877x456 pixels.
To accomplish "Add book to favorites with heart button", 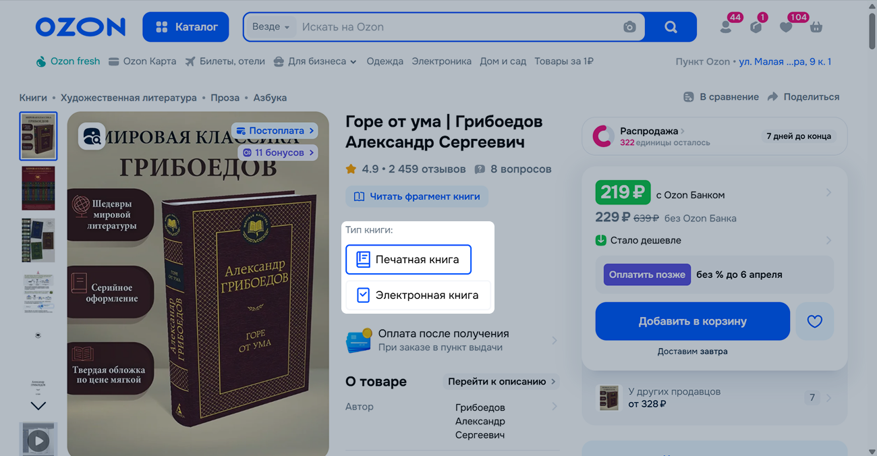I will tap(814, 322).
